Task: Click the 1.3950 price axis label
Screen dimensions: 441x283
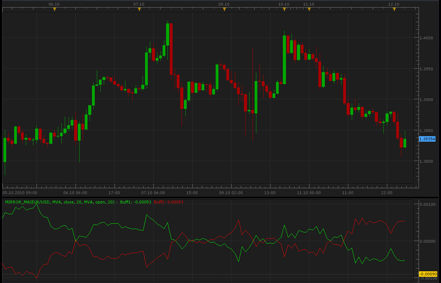Action: click(426, 69)
